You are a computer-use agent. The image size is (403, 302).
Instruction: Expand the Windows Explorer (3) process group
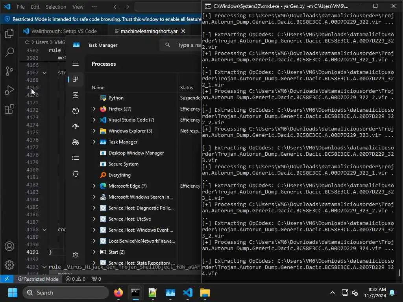tap(94, 131)
